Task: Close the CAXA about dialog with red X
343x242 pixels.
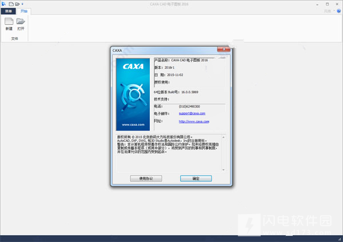Action: (x=224, y=49)
